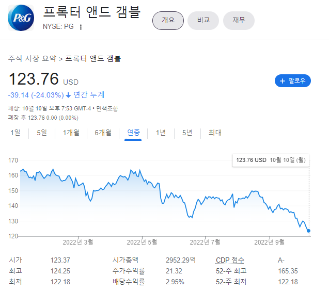Open the 재무 financials tab
Screen dimensions: 329x292
point(239,21)
